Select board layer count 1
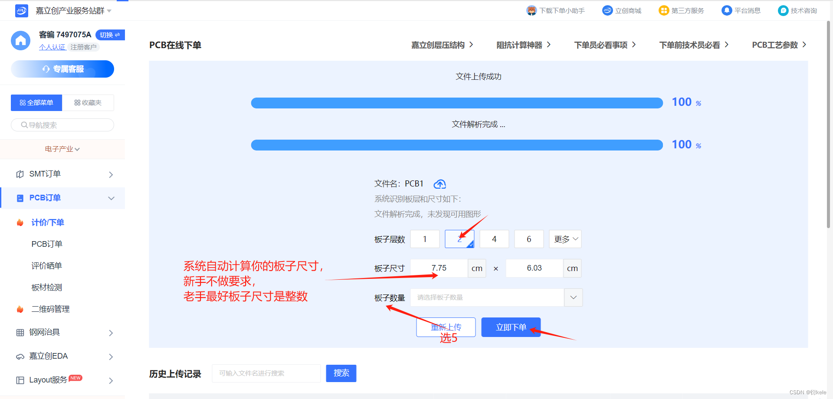 (425, 239)
